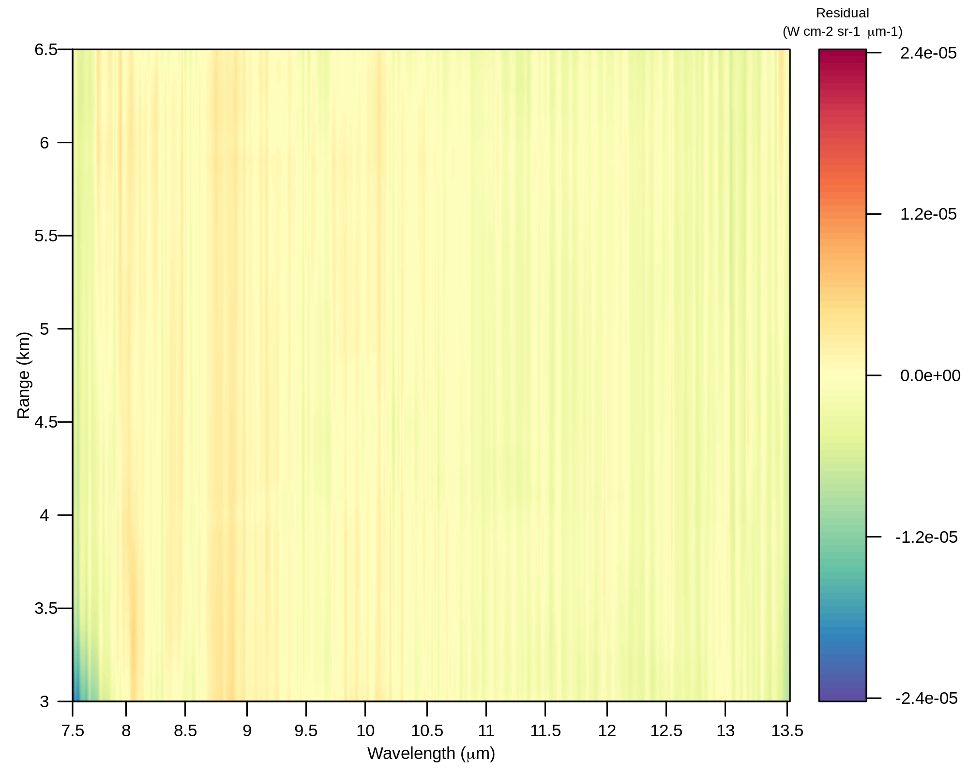Click the 4.5 range tick label
The width and height of the screenshot is (968, 774).
[x=45, y=422]
